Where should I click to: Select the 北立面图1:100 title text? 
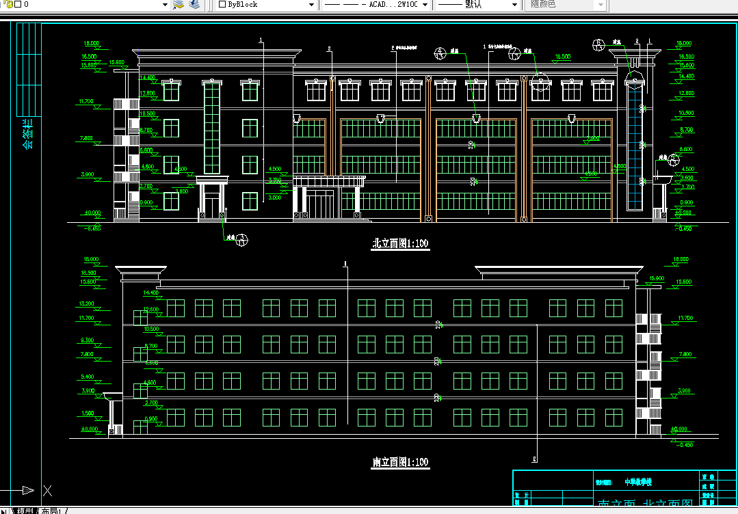(400, 243)
